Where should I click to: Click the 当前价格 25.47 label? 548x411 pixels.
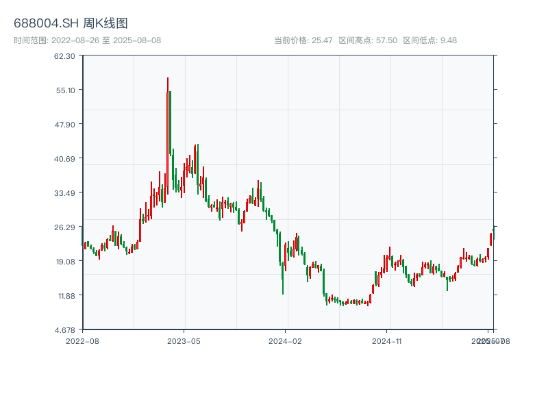point(303,40)
